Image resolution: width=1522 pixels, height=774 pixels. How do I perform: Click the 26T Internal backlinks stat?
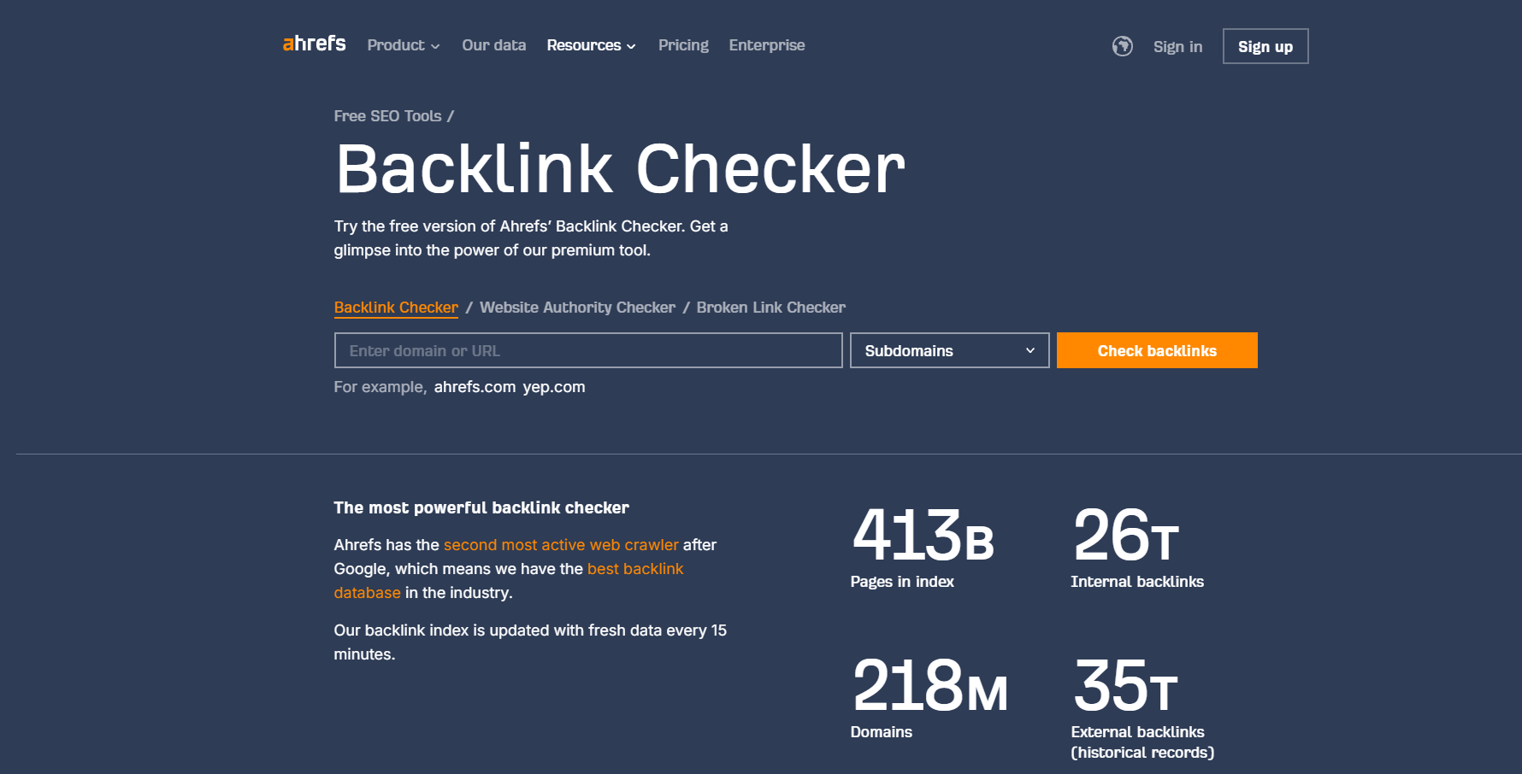click(1137, 547)
